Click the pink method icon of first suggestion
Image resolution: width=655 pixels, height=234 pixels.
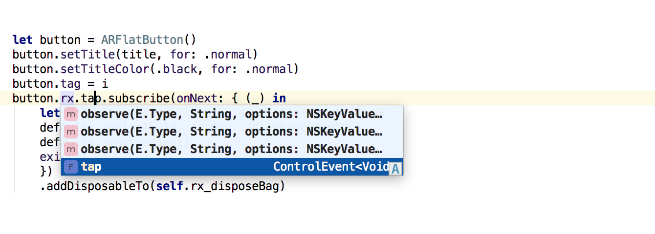point(71,115)
